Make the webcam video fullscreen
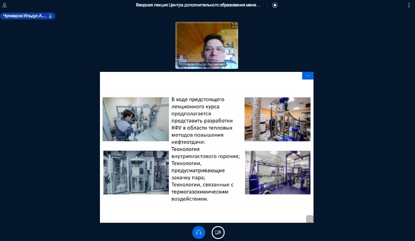 (234, 25)
